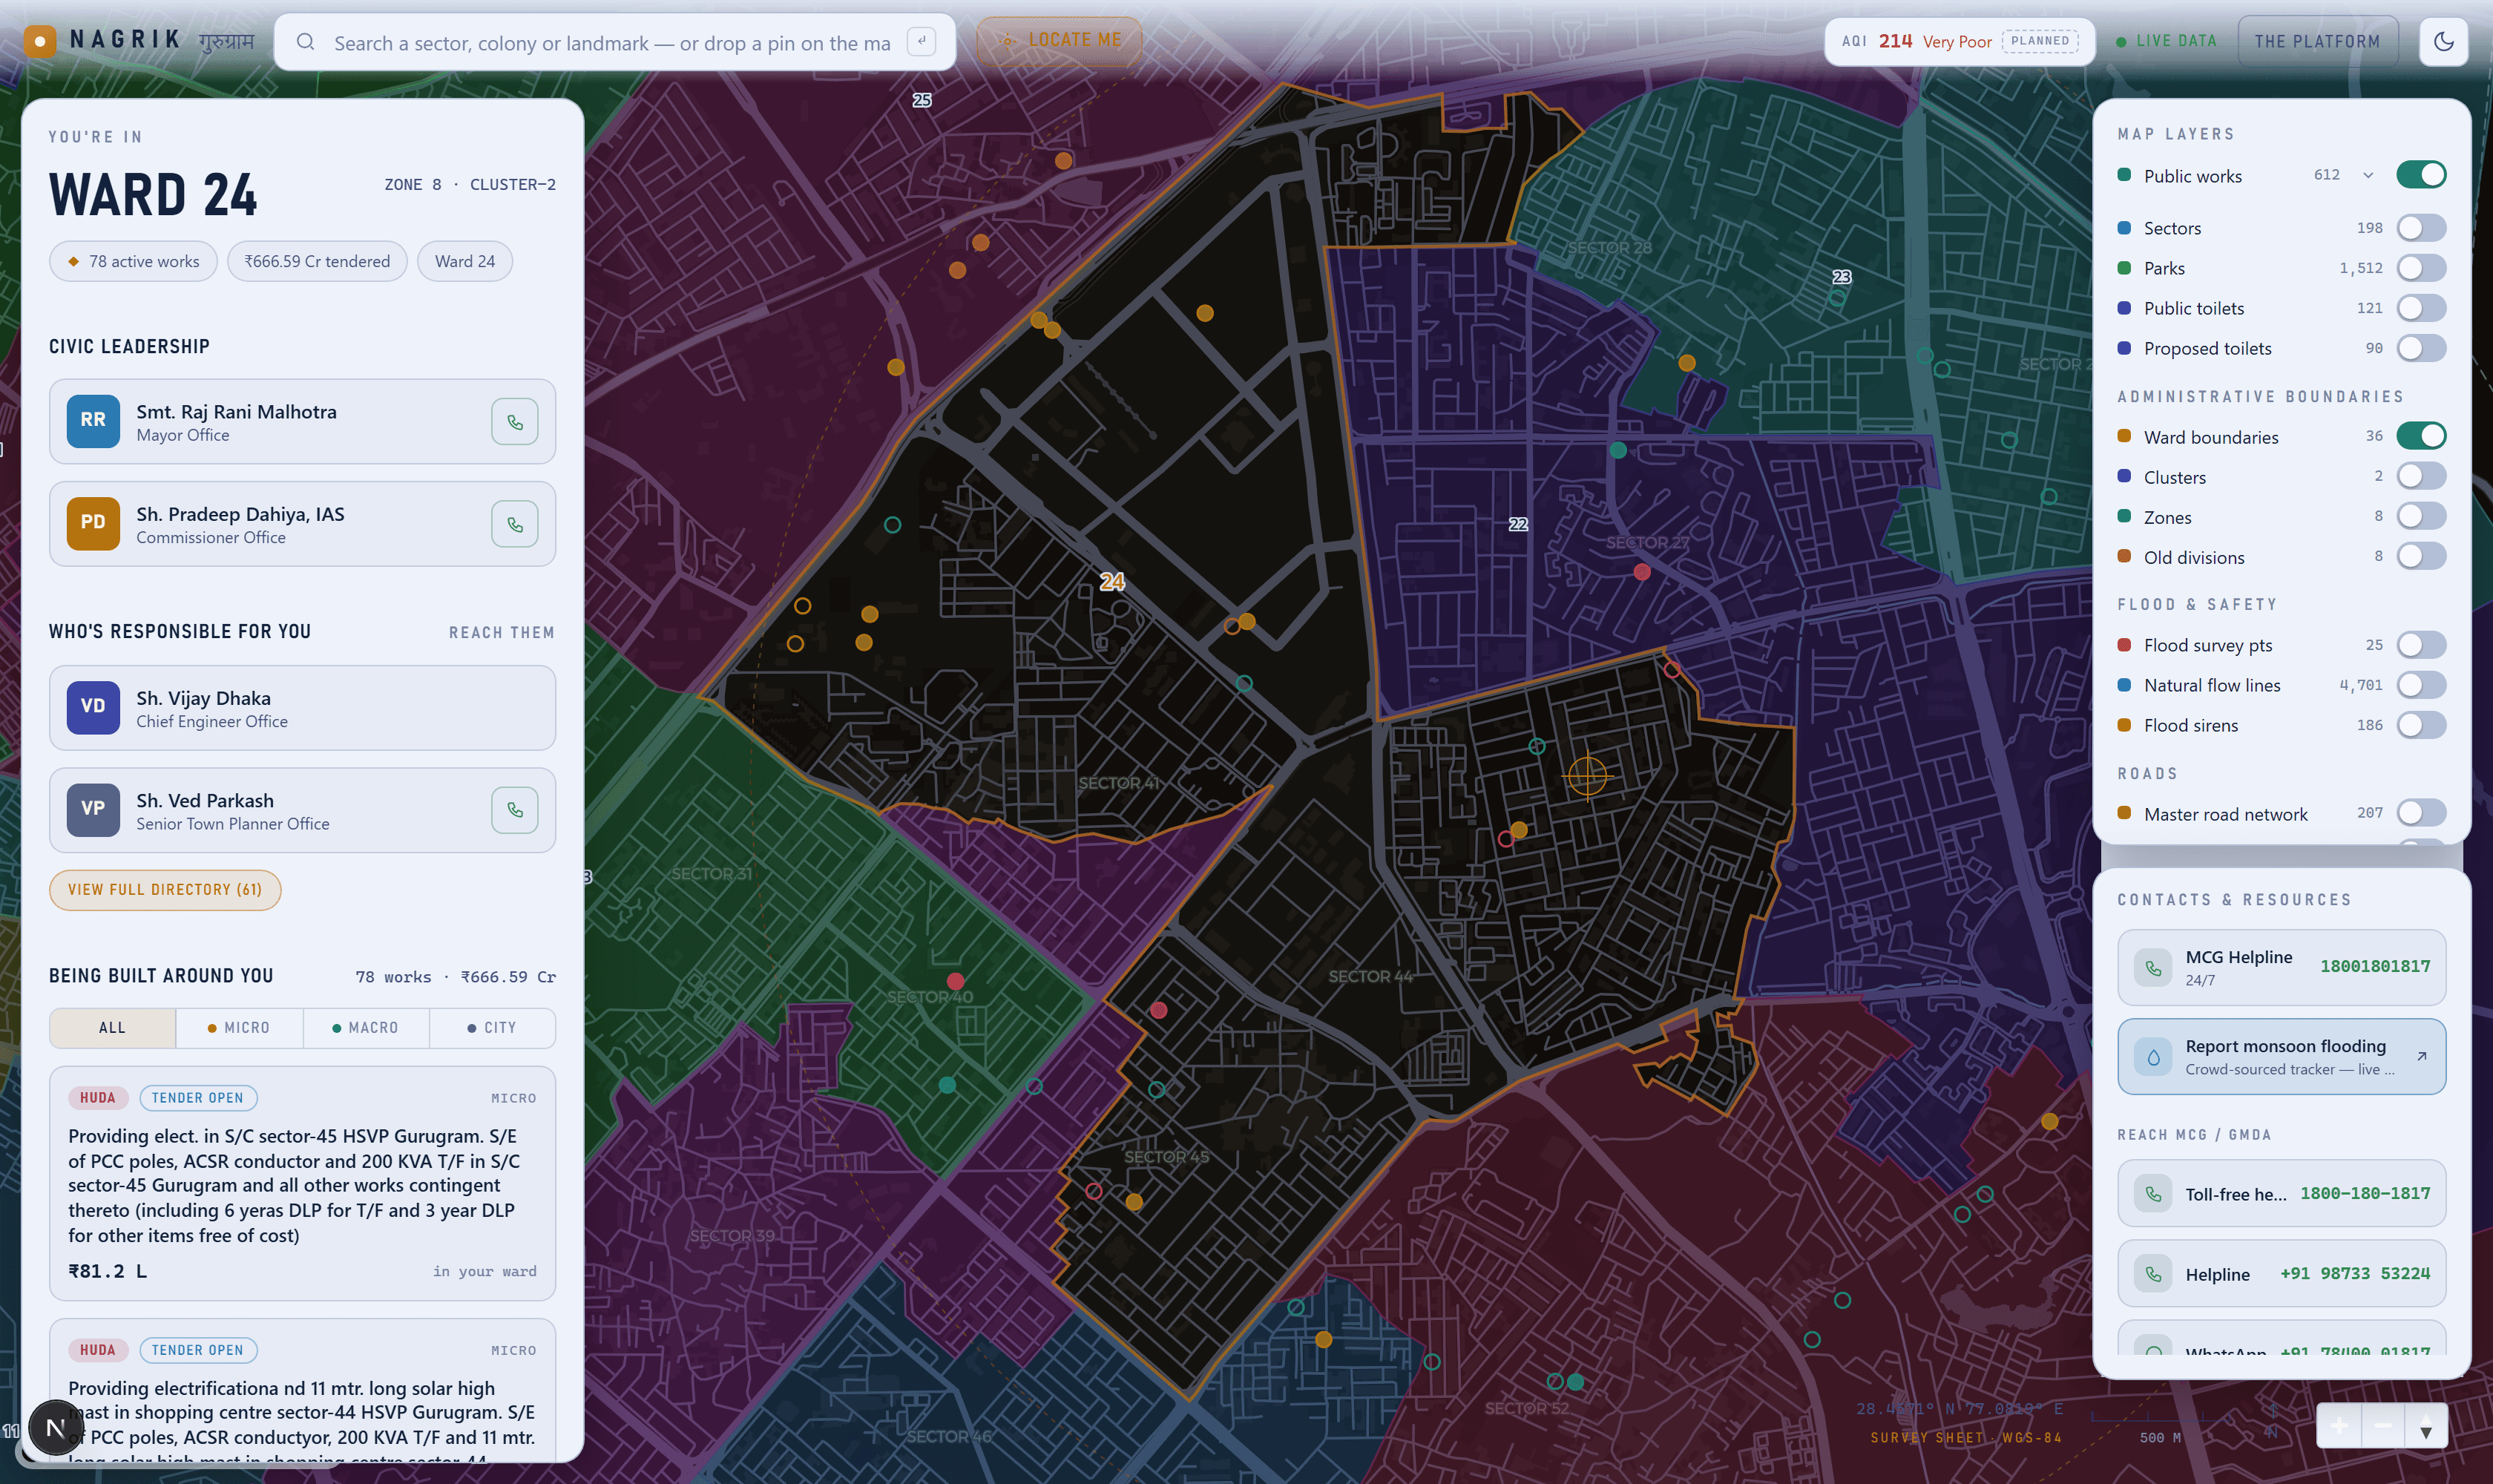Toggle dark mode with the moon icon
Screen dimensions: 2493x1484
[2443, 41]
